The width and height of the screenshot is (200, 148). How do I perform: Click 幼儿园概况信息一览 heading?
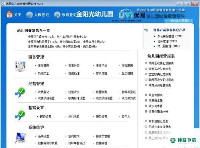point(34,31)
